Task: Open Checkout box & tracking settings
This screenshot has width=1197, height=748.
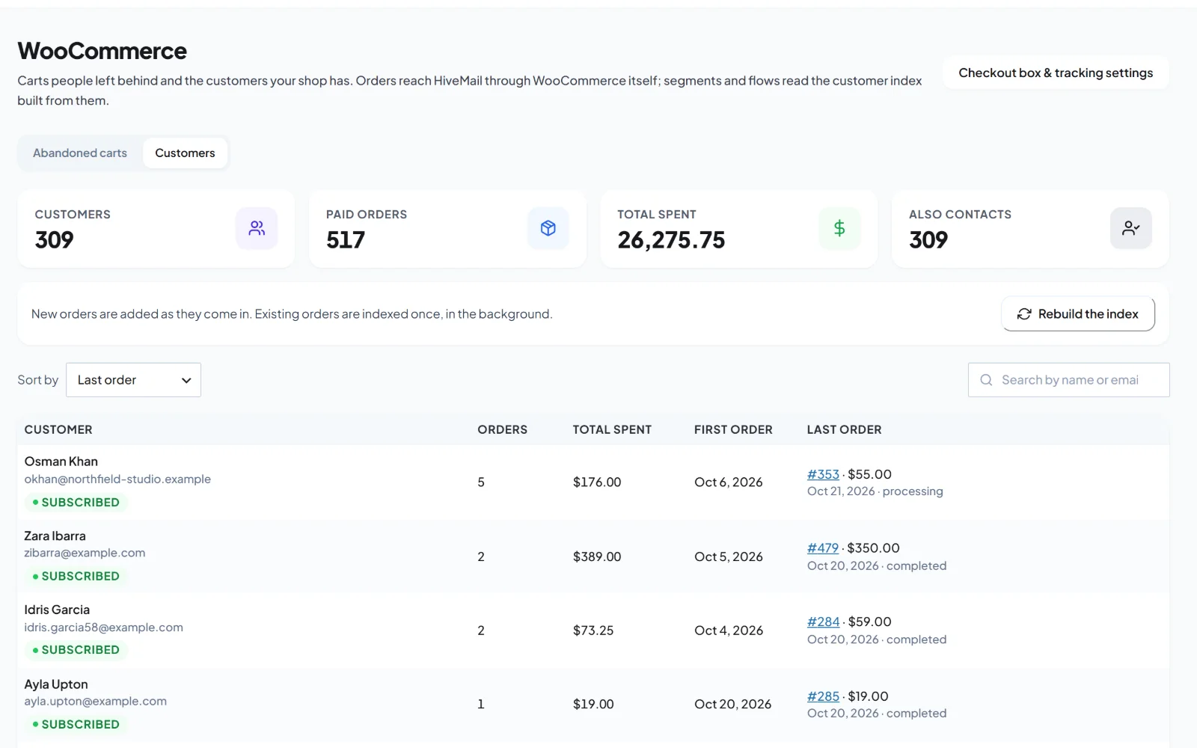Action: (x=1056, y=73)
